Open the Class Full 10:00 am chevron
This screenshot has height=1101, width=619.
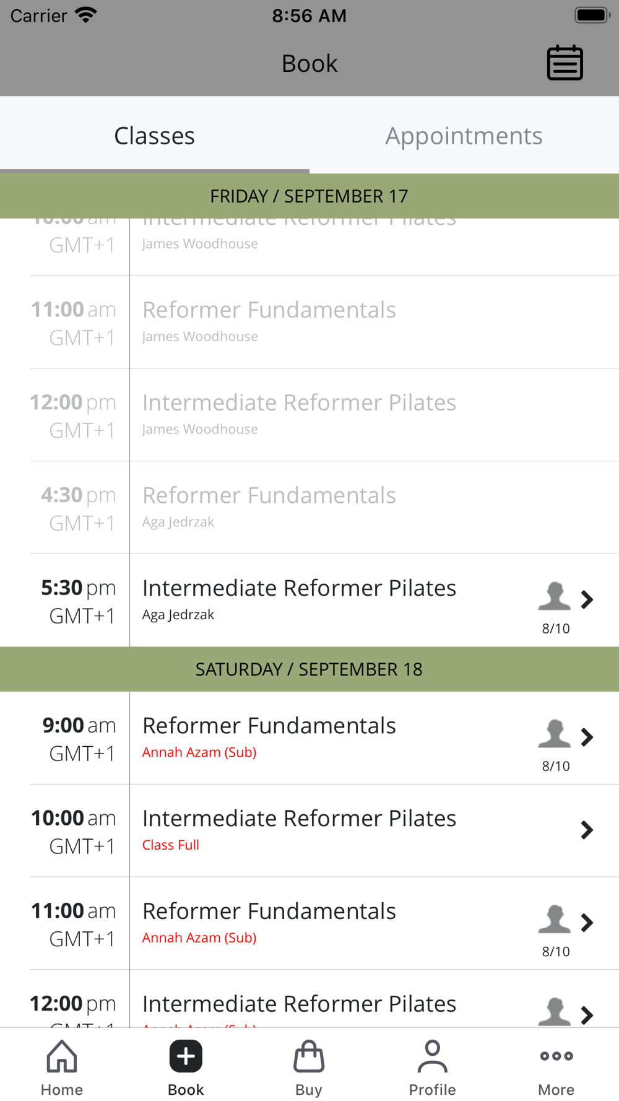[x=587, y=830]
